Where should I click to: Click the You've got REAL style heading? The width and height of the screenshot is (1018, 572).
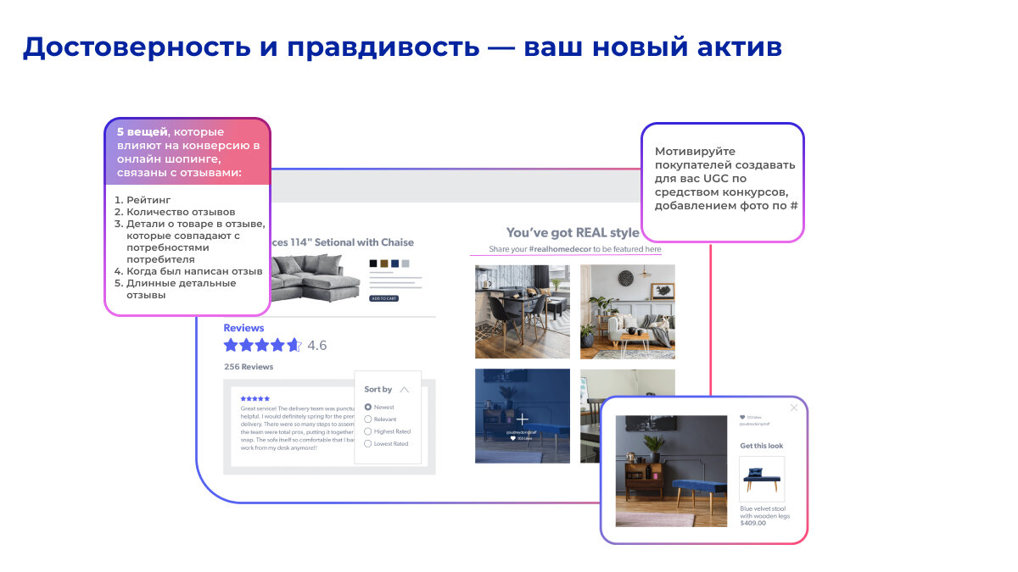(x=573, y=232)
